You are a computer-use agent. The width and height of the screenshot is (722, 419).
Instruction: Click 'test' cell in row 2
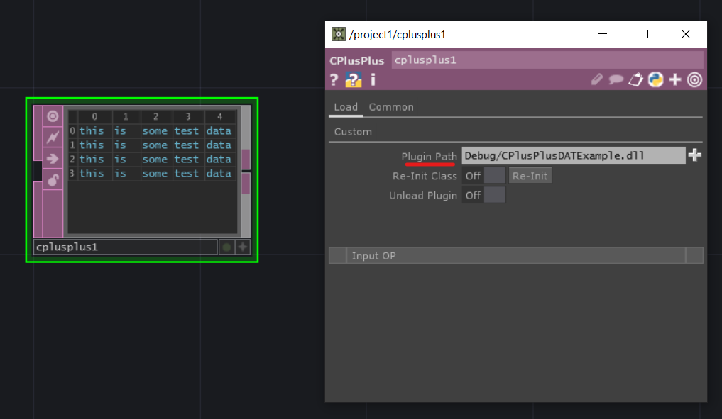187,159
